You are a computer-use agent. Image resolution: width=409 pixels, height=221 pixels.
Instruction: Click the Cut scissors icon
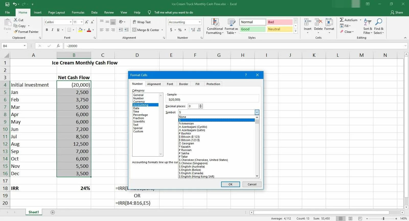point(16,20)
